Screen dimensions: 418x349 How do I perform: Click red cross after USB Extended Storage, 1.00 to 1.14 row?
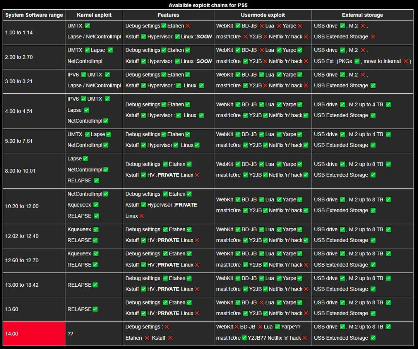click(x=373, y=37)
